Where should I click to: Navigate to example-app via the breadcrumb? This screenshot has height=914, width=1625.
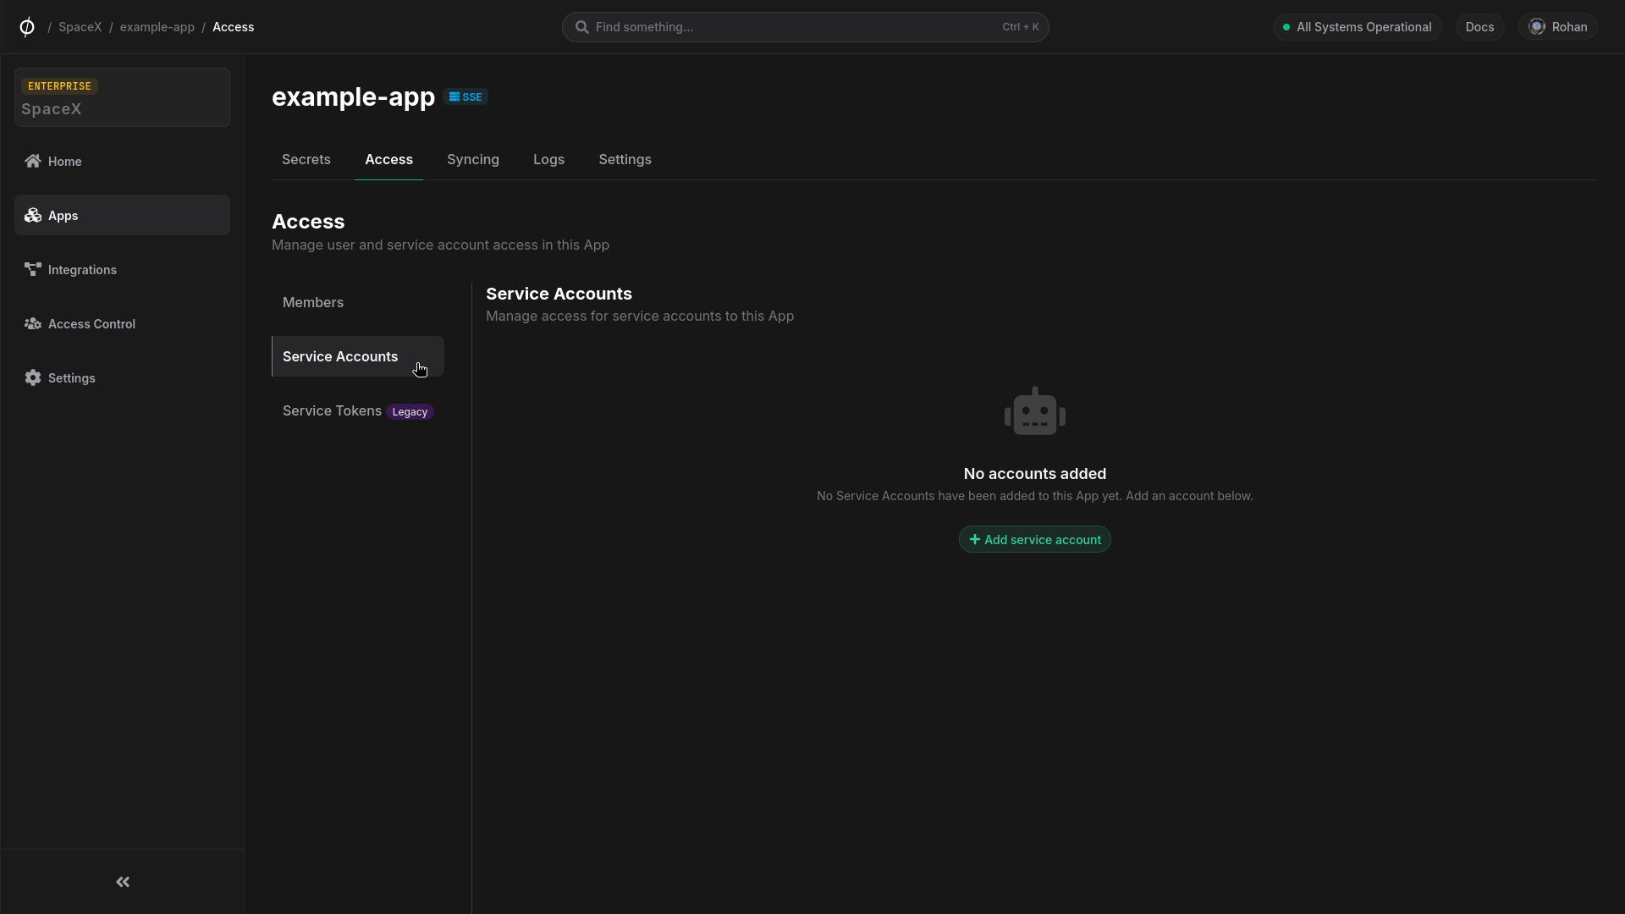tap(157, 26)
